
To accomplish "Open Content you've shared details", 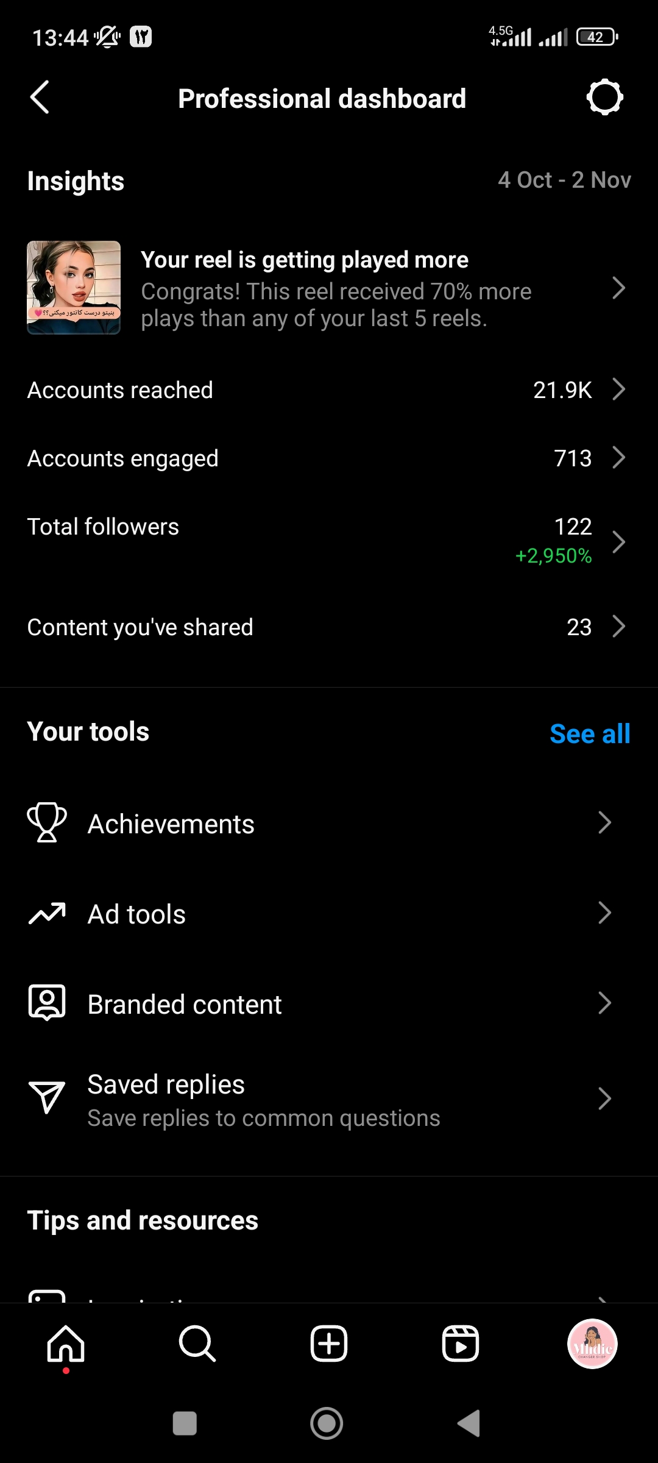I will point(329,627).
